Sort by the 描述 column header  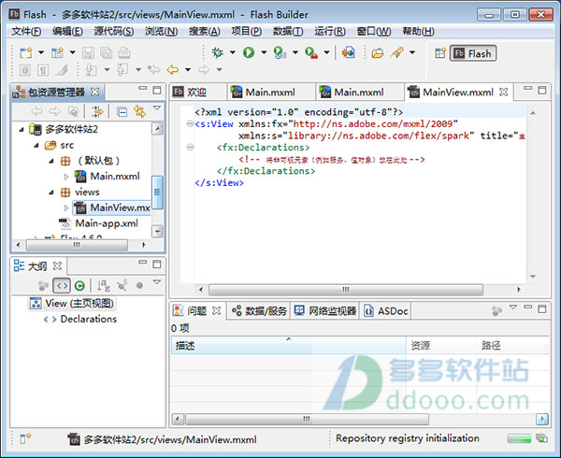coord(288,346)
